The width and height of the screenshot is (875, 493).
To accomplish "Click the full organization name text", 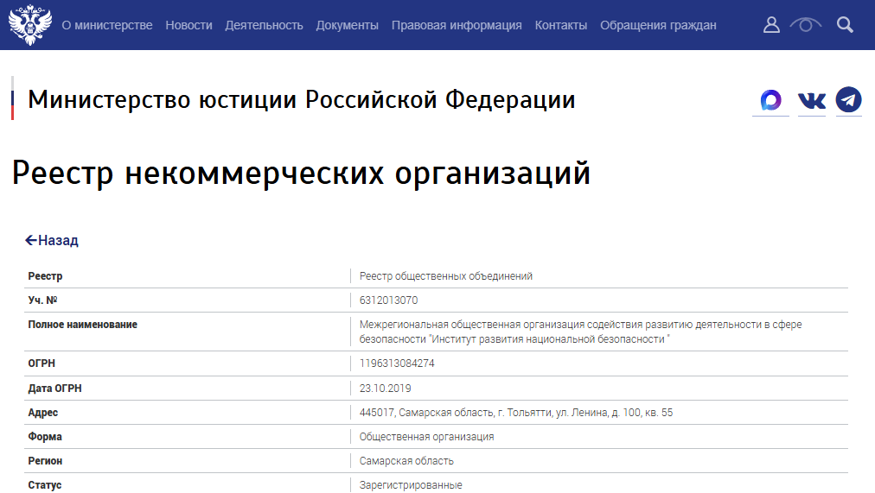I will 580,332.
